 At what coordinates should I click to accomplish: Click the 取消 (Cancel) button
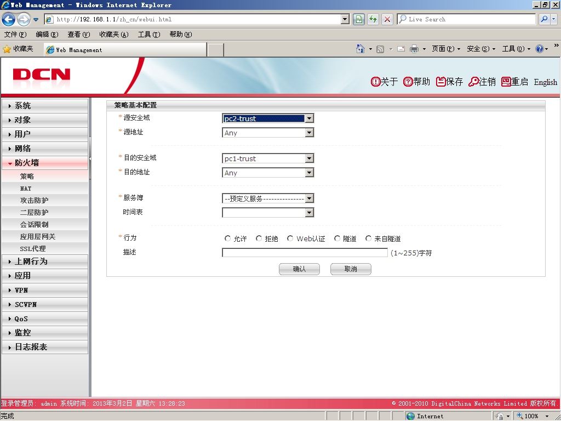point(351,269)
